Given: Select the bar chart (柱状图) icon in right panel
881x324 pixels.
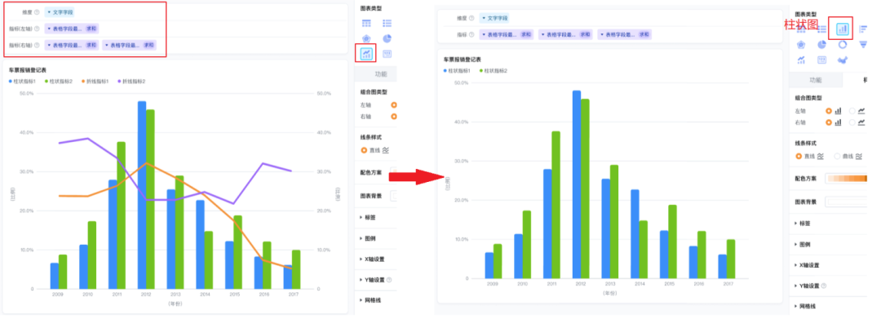Looking at the screenshot, I should click(x=842, y=28).
